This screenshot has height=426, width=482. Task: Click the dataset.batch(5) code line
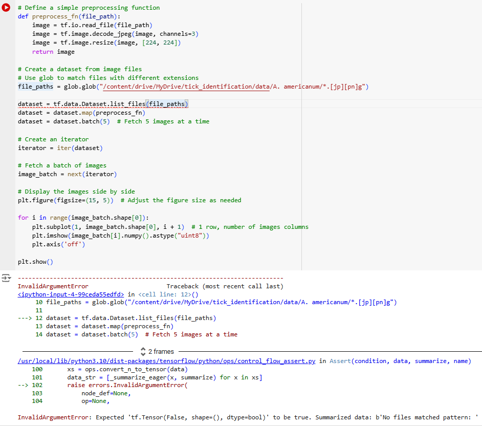[114, 121]
